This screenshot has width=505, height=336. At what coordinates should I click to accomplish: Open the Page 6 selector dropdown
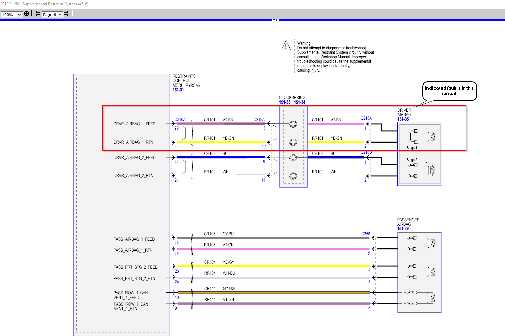coord(60,14)
